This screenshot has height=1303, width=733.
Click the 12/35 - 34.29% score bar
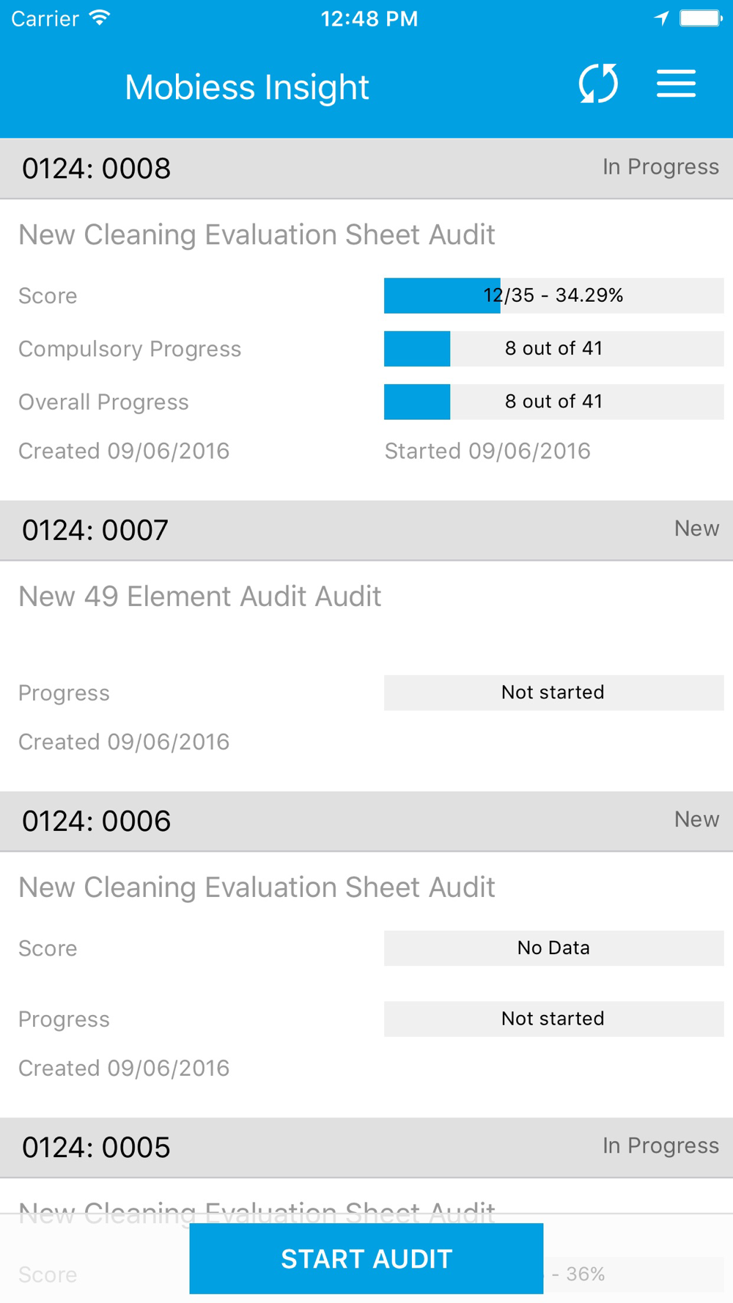point(553,295)
